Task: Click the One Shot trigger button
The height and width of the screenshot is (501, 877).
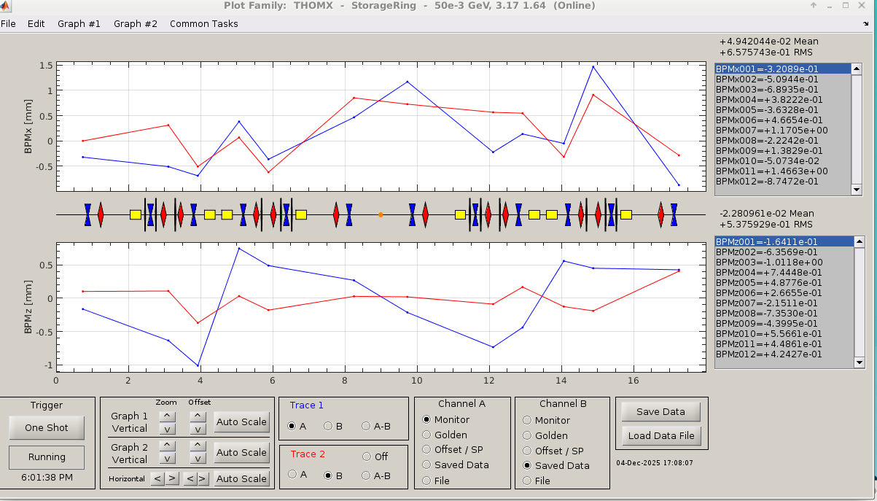Action: [47, 427]
